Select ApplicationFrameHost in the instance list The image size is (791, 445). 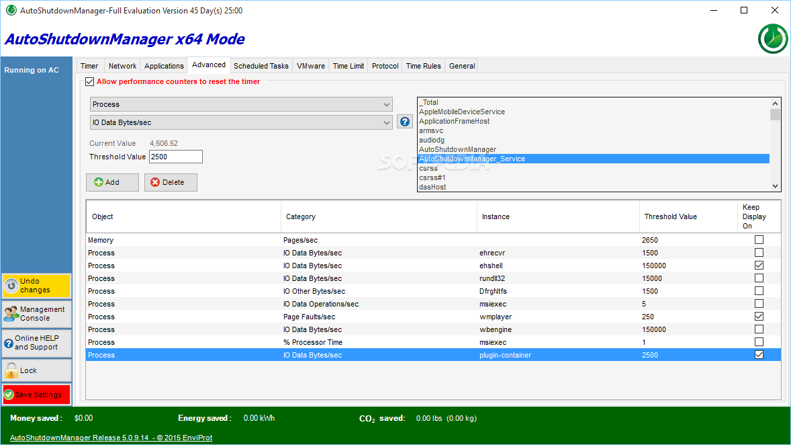tap(594, 121)
